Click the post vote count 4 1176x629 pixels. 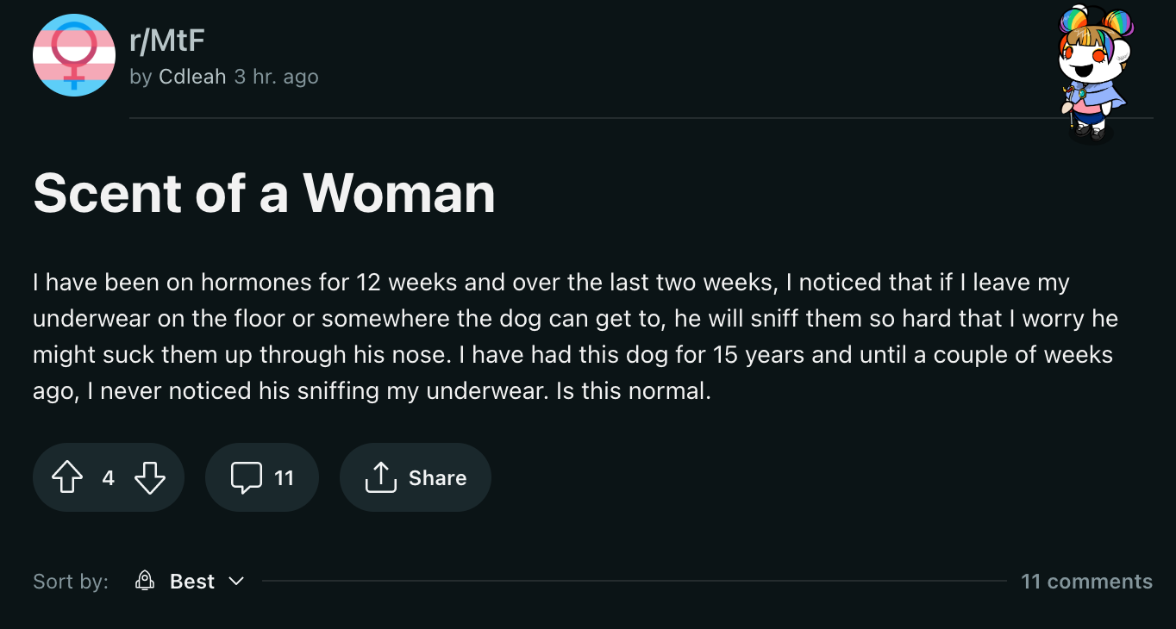pos(109,477)
